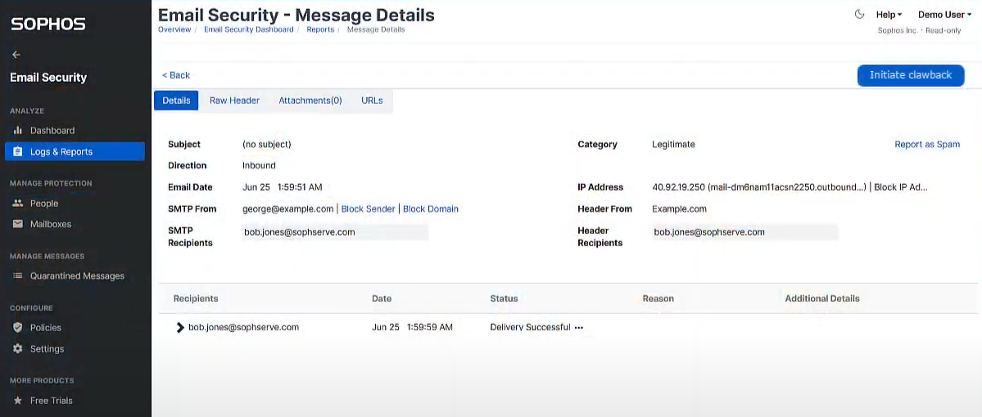982x417 pixels.
Task: Click the Mailboxes envelope icon
Action: [17, 224]
